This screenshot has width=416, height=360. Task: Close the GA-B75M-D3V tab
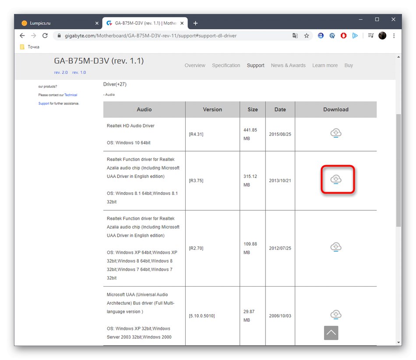pyautogui.click(x=182, y=23)
